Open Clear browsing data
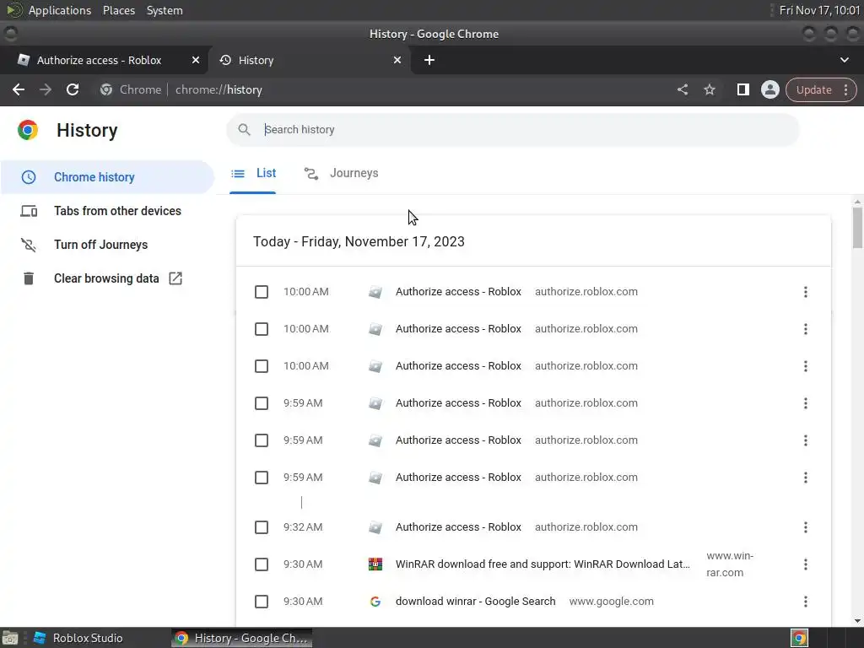864x648 pixels. [x=107, y=278]
